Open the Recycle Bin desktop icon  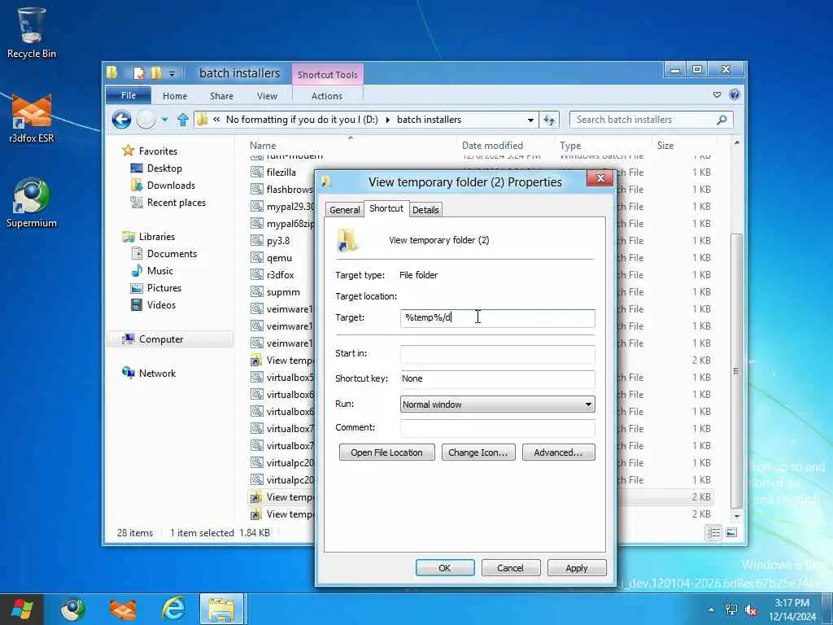tap(31, 33)
